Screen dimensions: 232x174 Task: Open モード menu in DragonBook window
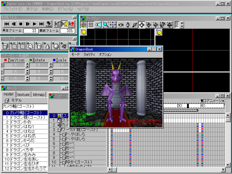click(75, 55)
